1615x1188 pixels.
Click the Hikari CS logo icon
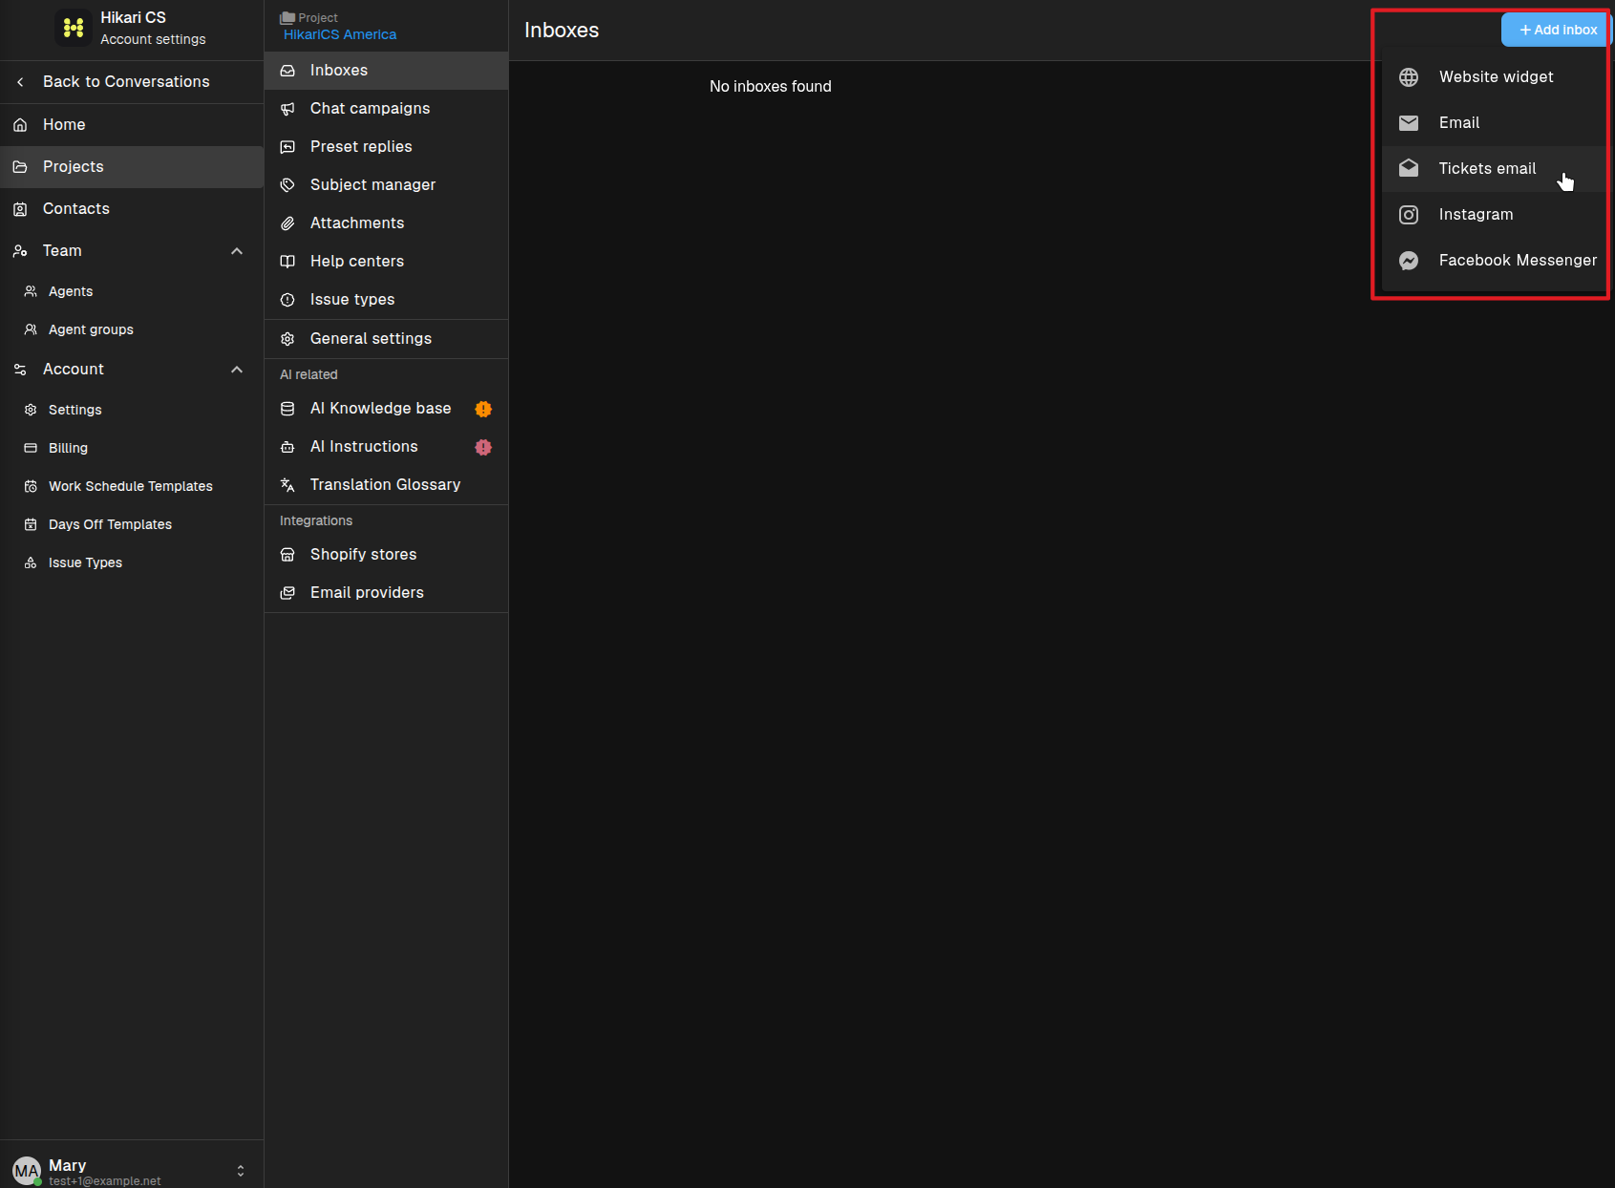[74, 28]
